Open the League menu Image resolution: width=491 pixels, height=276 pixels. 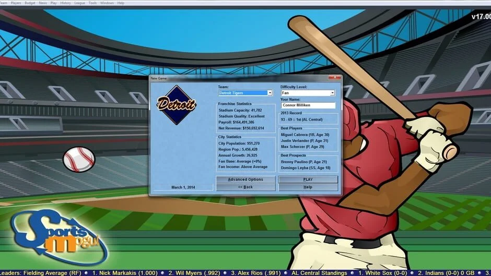point(79,3)
